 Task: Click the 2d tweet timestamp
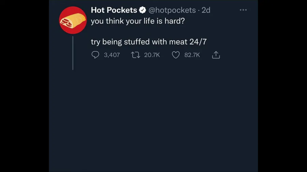[206, 10]
